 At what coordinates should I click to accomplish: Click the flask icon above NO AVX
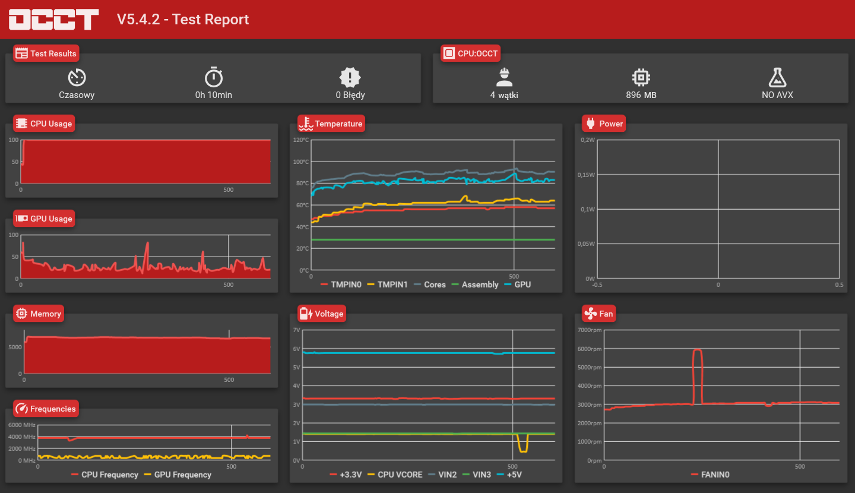coord(777,77)
